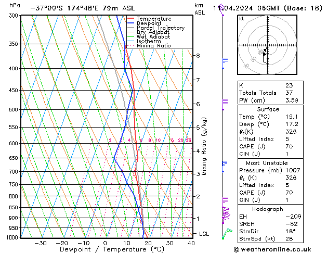The width and height of the screenshot is (327, 253).
Task: Click the Isotherm legend label
Action: (x=149, y=41)
